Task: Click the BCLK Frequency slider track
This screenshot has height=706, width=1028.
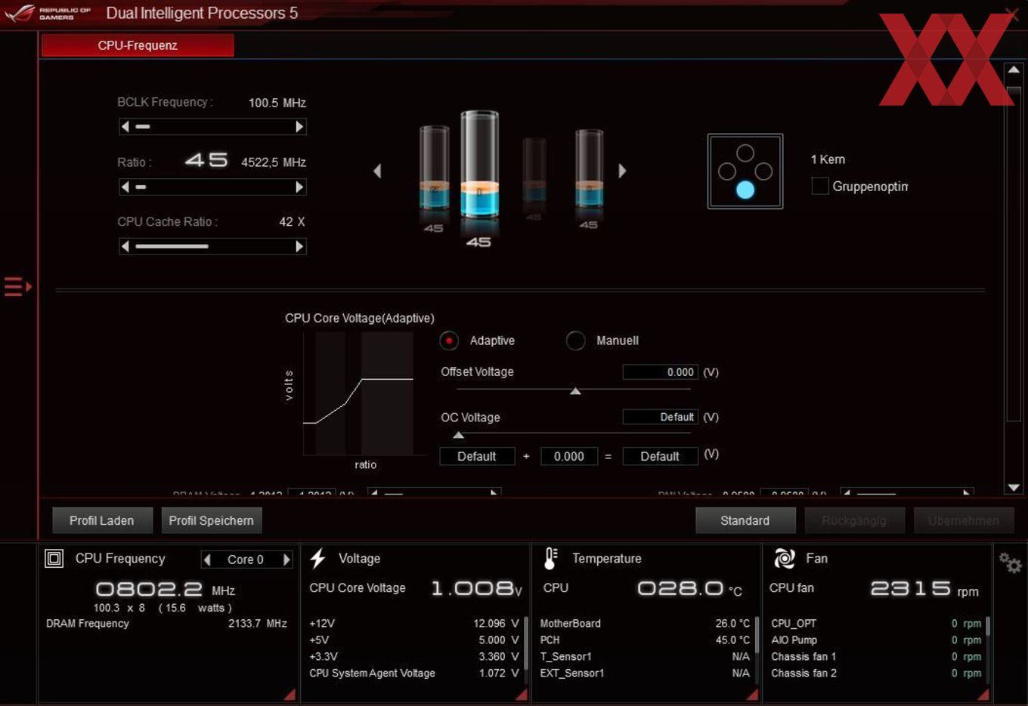Action: point(212,127)
